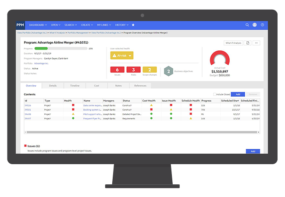Switch to the Timeline tab
The width and height of the screenshot is (285, 197).
[x=75, y=86]
